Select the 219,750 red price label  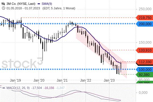[x=144, y=18]
